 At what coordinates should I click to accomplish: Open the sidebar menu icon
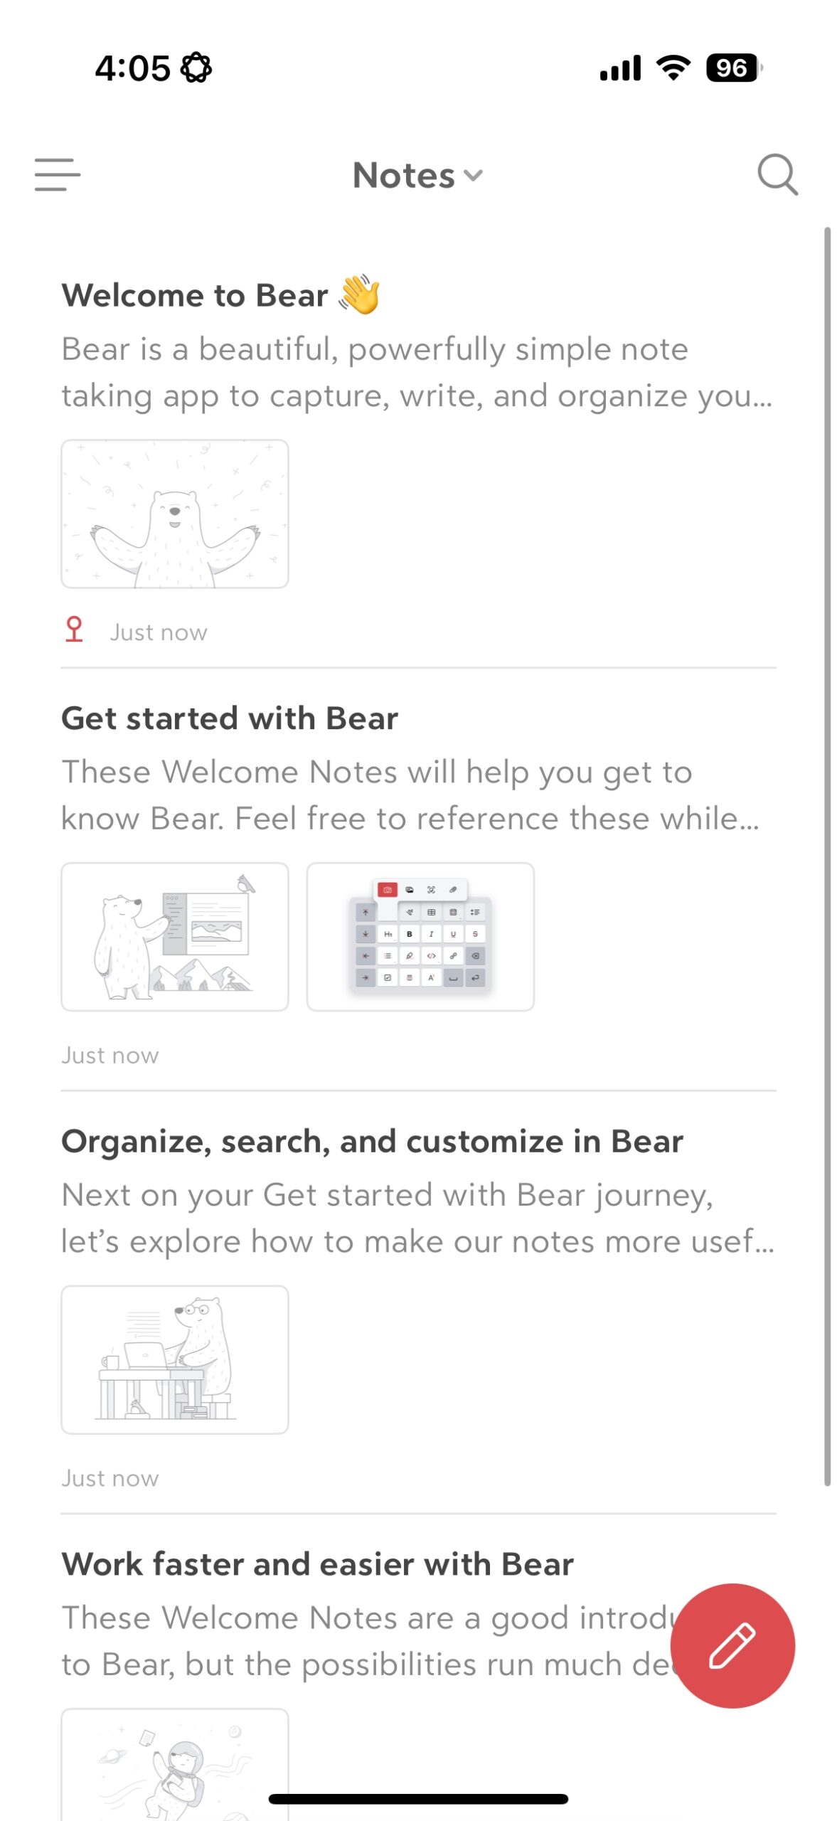pyautogui.click(x=57, y=175)
